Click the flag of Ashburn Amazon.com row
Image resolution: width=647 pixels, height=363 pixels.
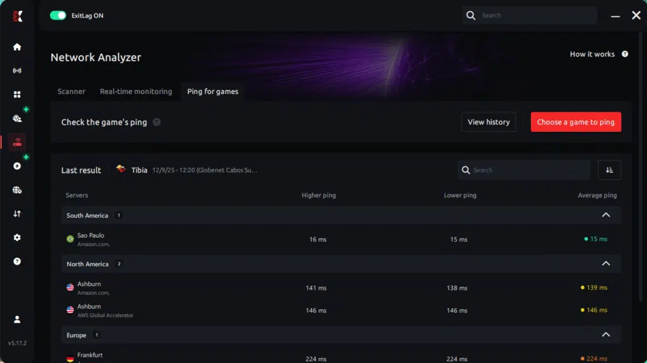[70, 287]
